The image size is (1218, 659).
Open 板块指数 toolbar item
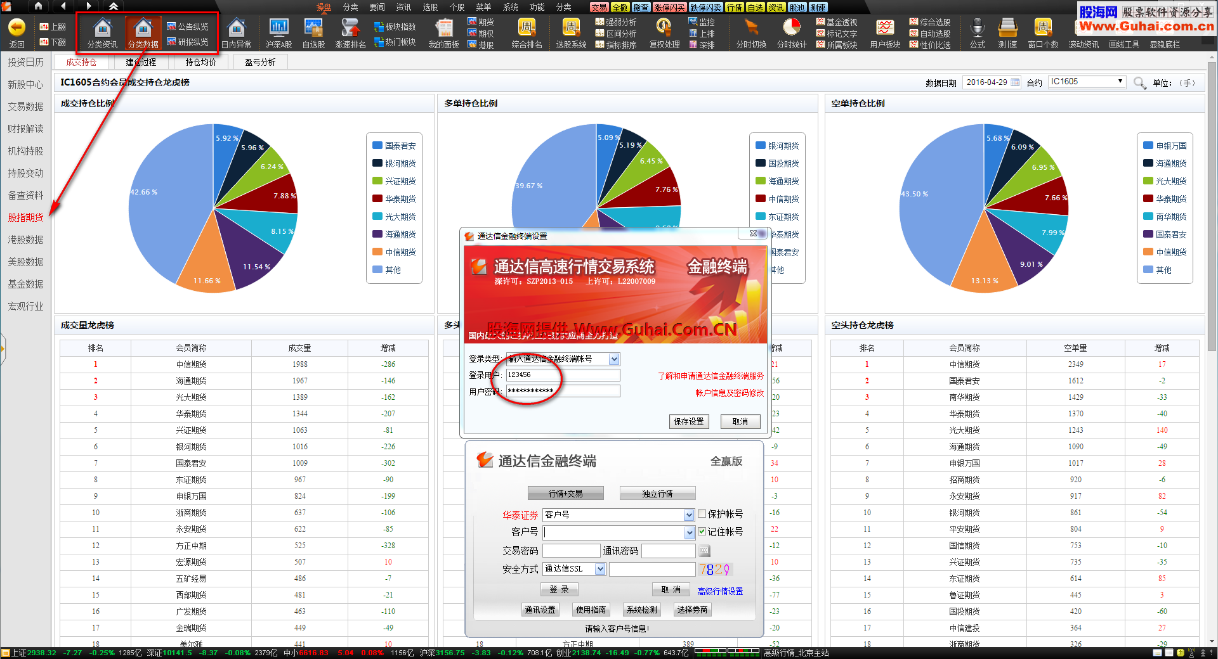(395, 27)
